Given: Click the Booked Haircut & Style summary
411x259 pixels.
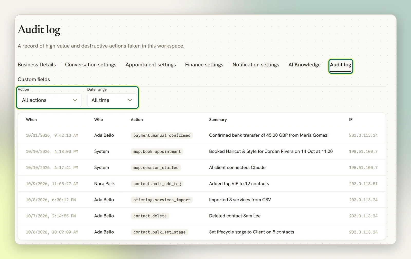Looking at the screenshot, I should pyautogui.click(x=271, y=152).
